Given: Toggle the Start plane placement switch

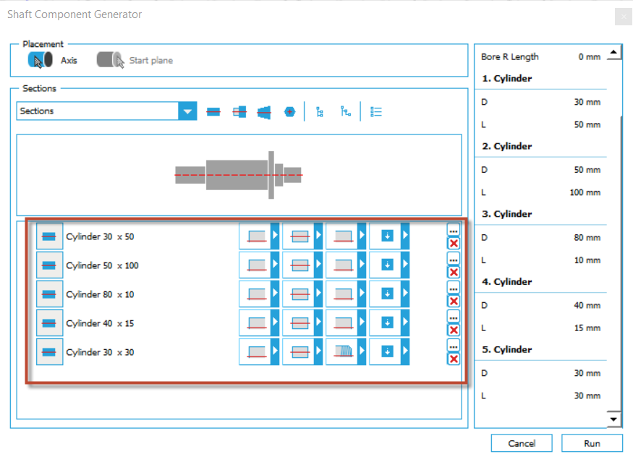Looking at the screenshot, I should pos(110,61).
